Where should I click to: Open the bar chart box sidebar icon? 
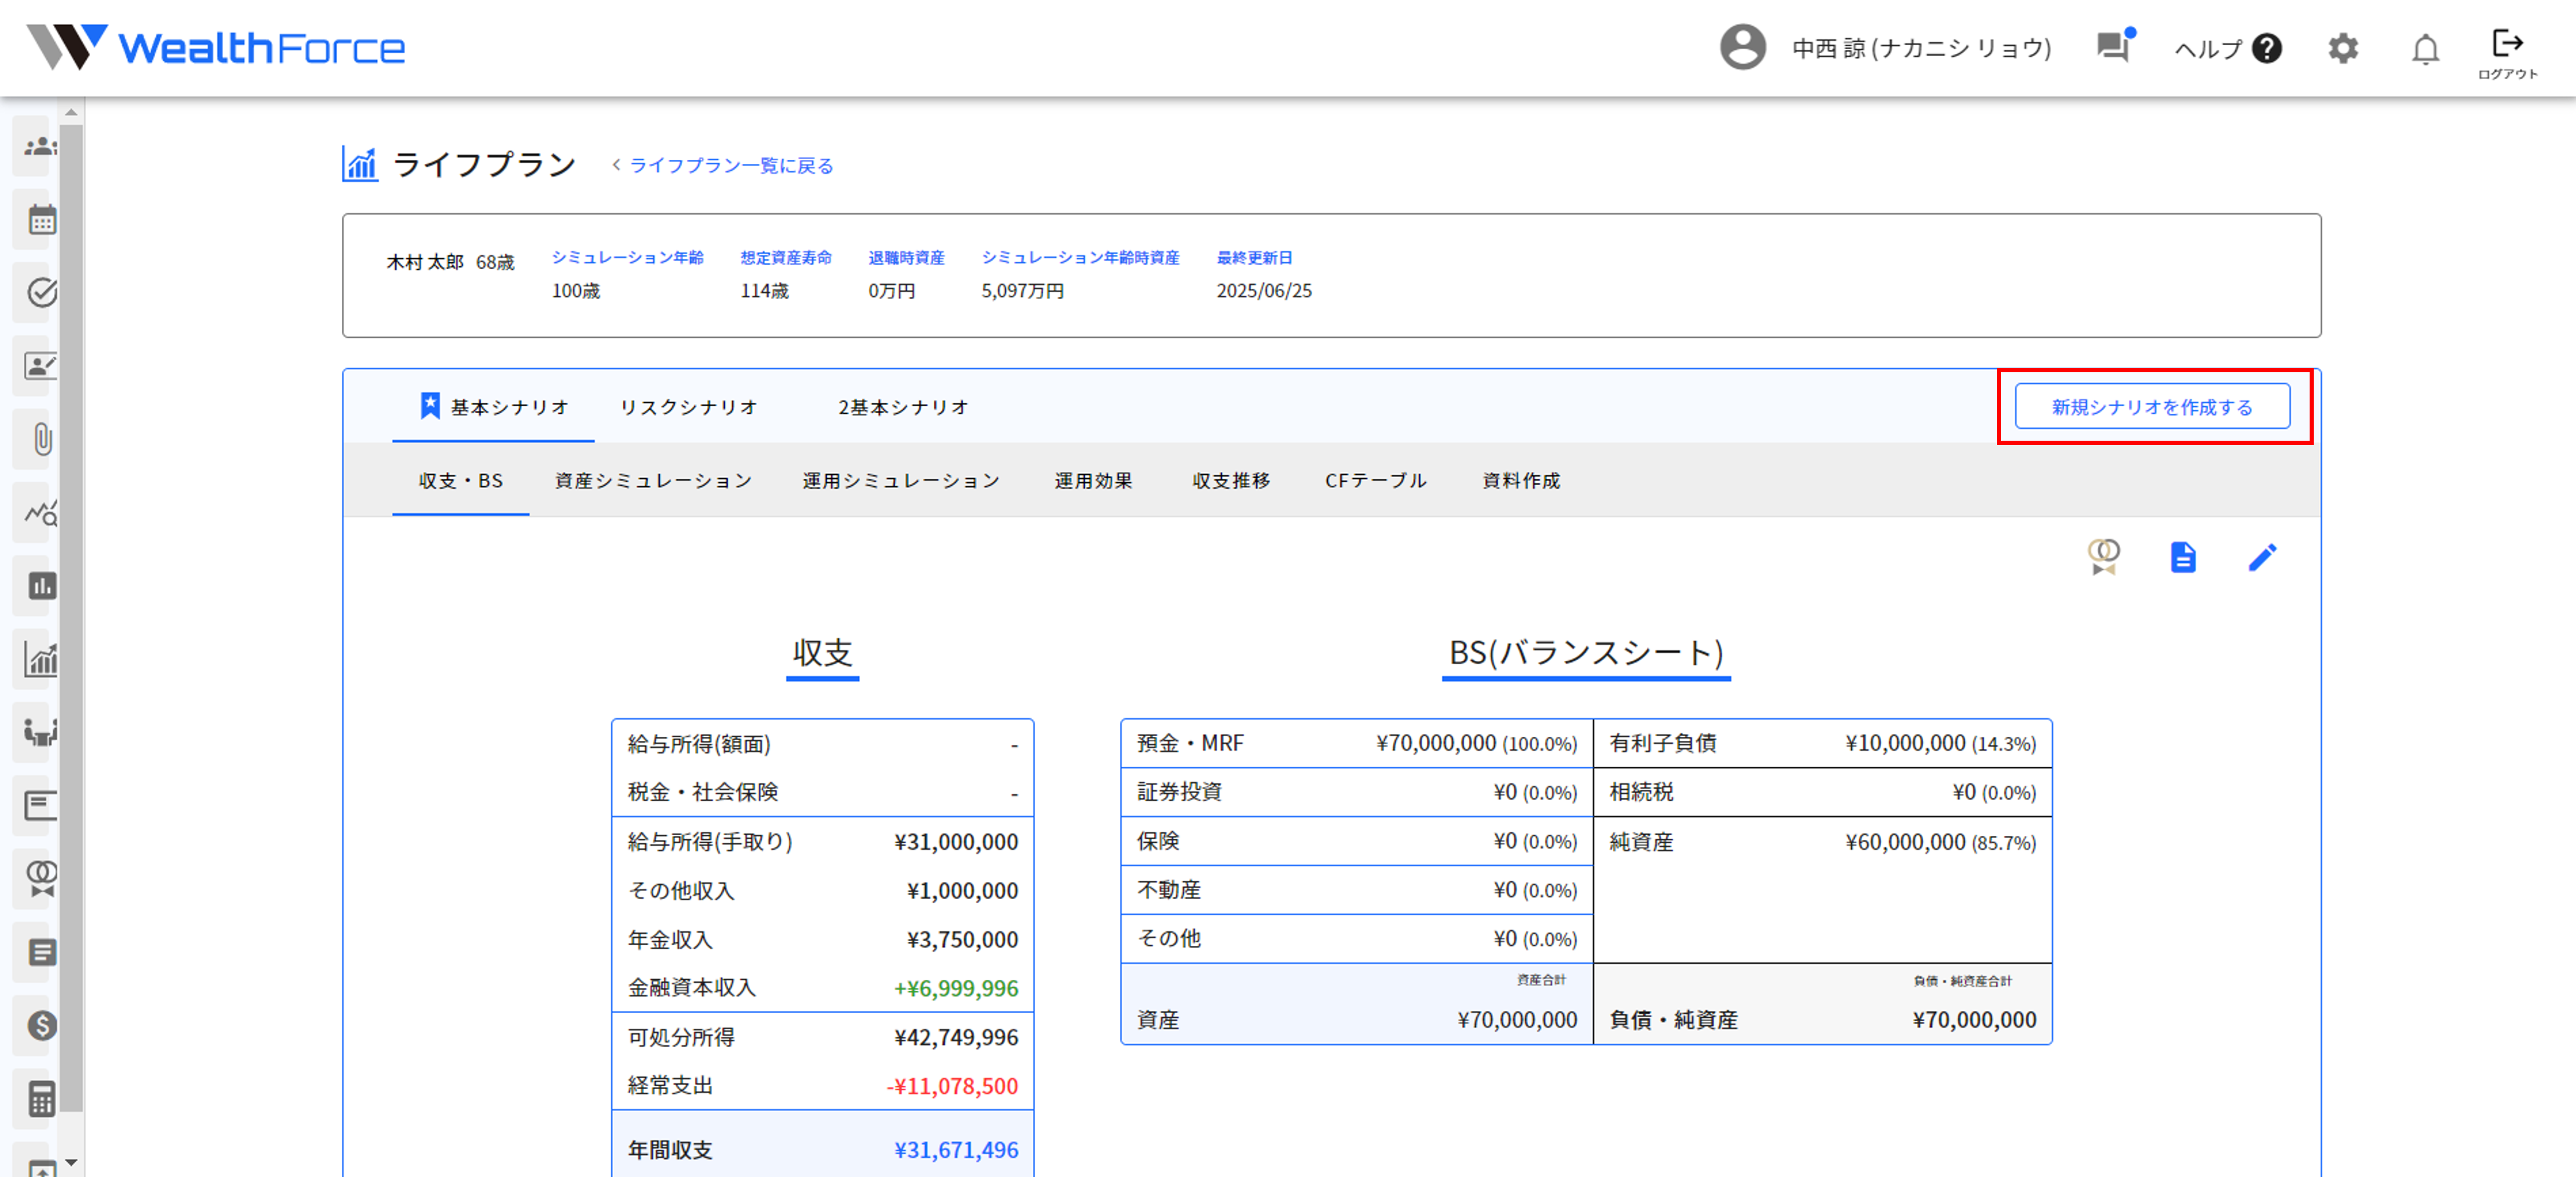(41, 586)
